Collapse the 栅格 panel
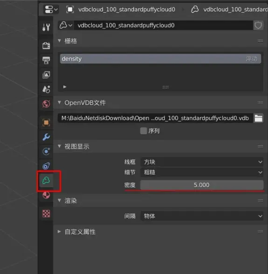This screenshot has height=274, width=268. click(60, 41)
